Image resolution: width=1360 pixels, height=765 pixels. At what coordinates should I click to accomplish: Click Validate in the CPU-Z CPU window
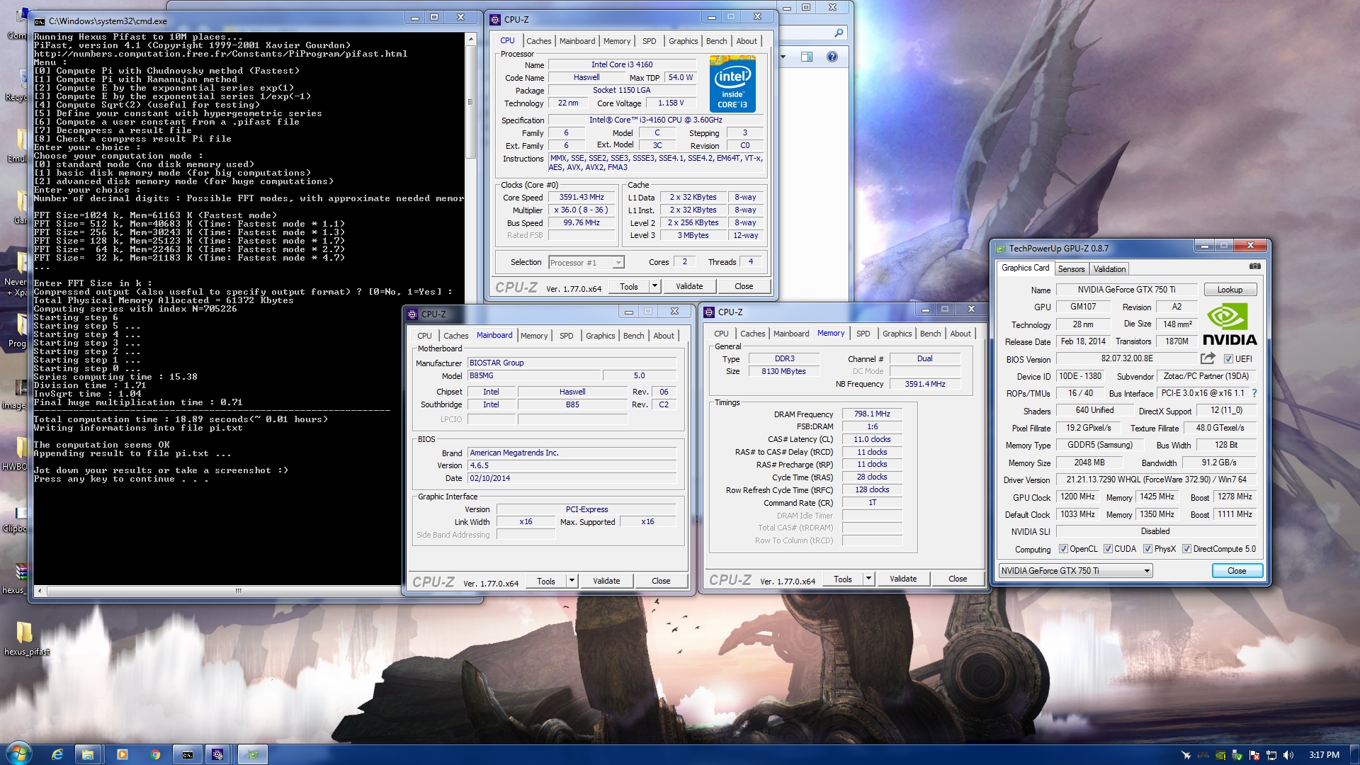(x=689, y=286)
